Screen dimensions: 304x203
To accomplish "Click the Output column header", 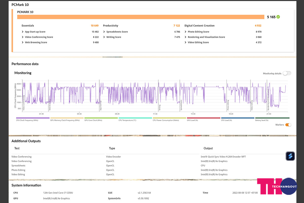I will pyautogui.click(x=208, y=148).
